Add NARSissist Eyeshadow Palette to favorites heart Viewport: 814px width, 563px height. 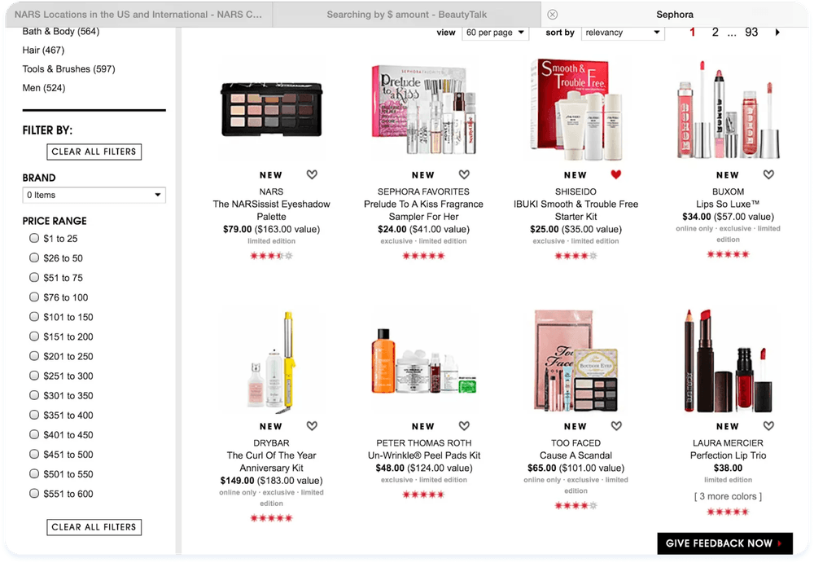(x=312, y=174)
